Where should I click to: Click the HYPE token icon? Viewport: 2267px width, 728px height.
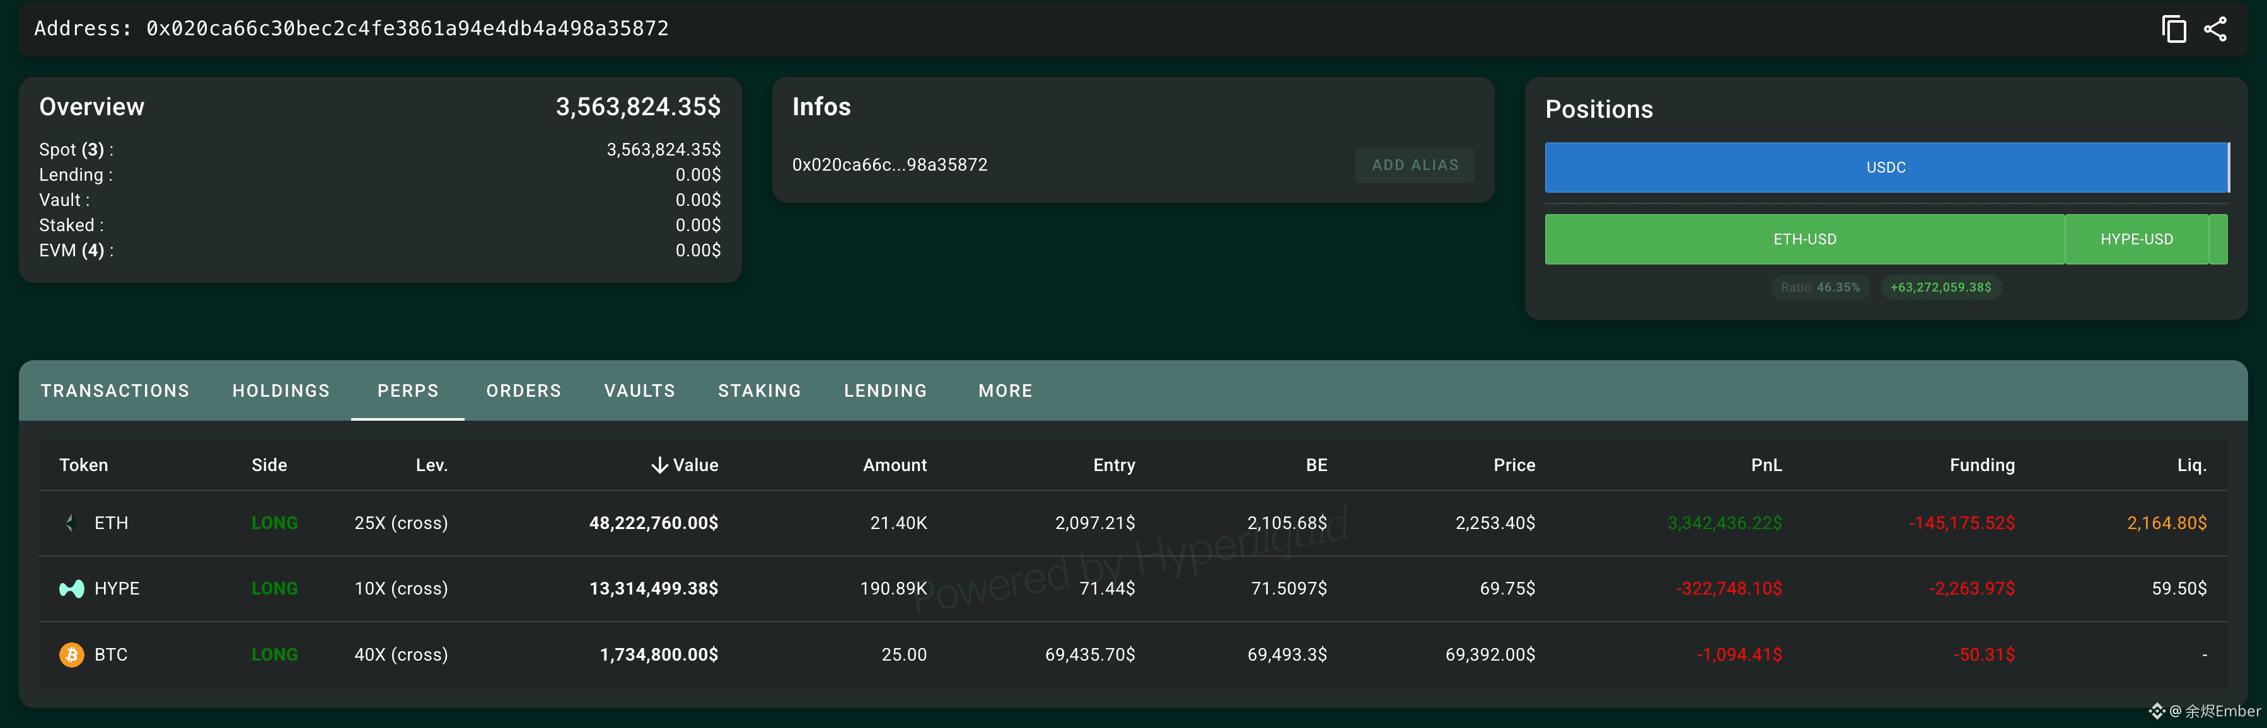click(71, 588)
